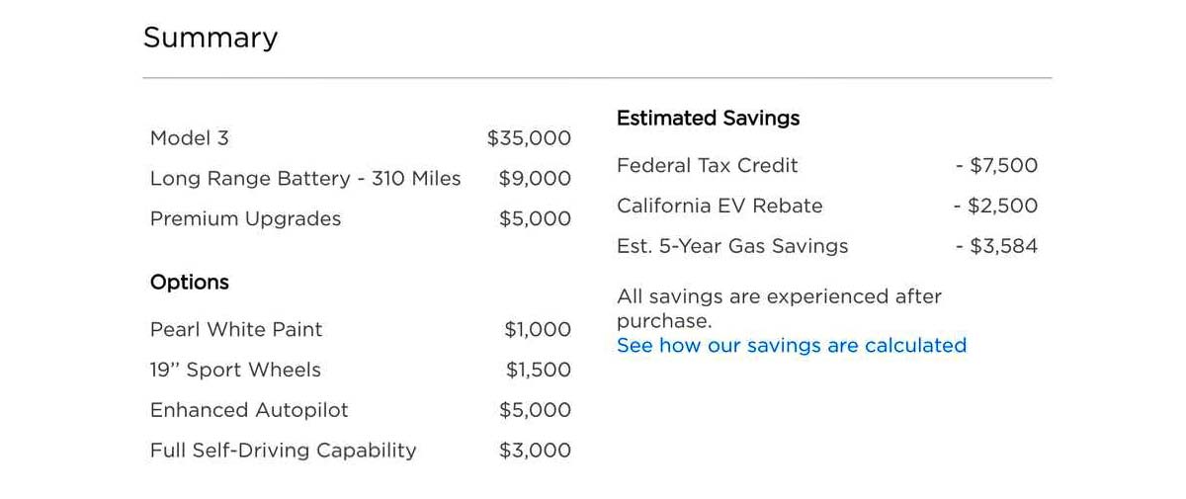1186x499 pixels.
Task: Select the Full Self-Driving Capability option
Action: click(x=283, y=451)
